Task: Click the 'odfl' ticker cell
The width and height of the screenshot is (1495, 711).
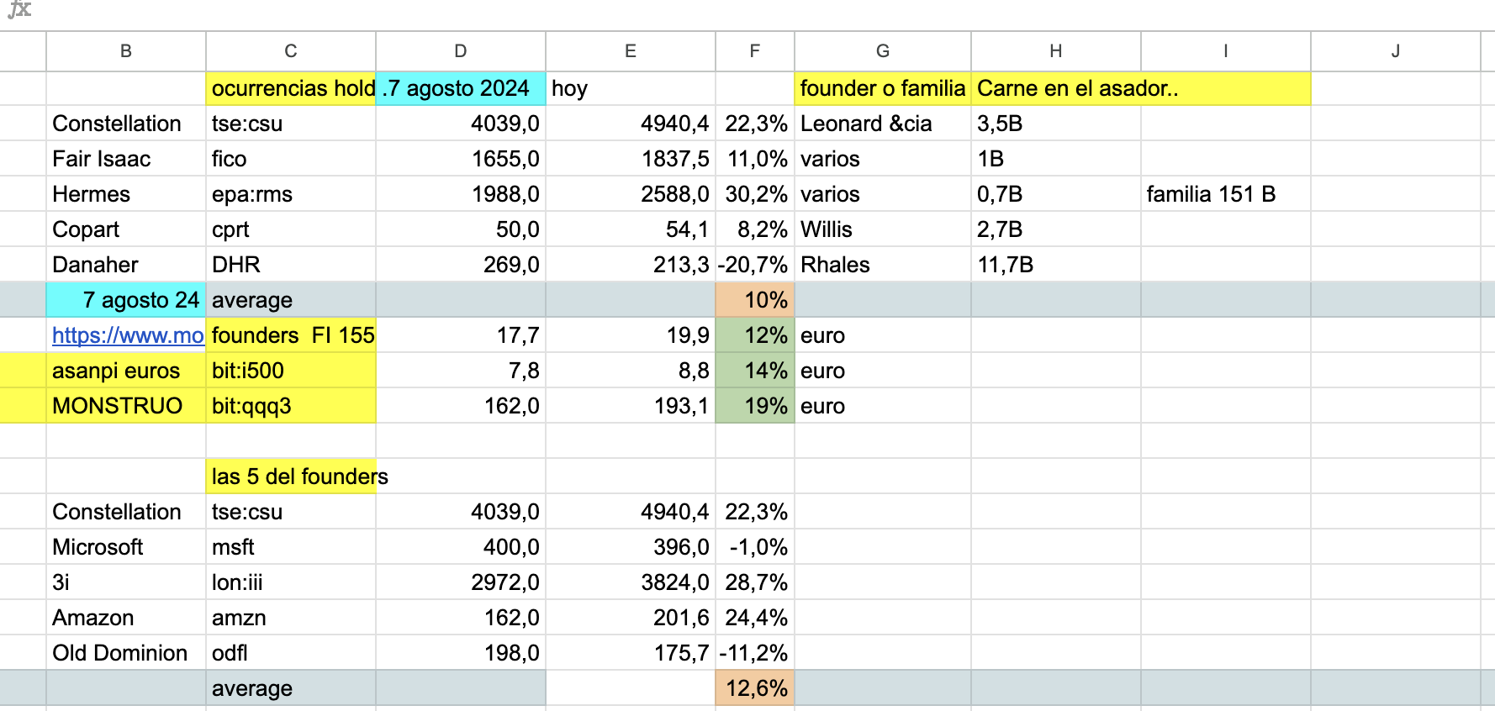Action: click(x=291, y=653)
